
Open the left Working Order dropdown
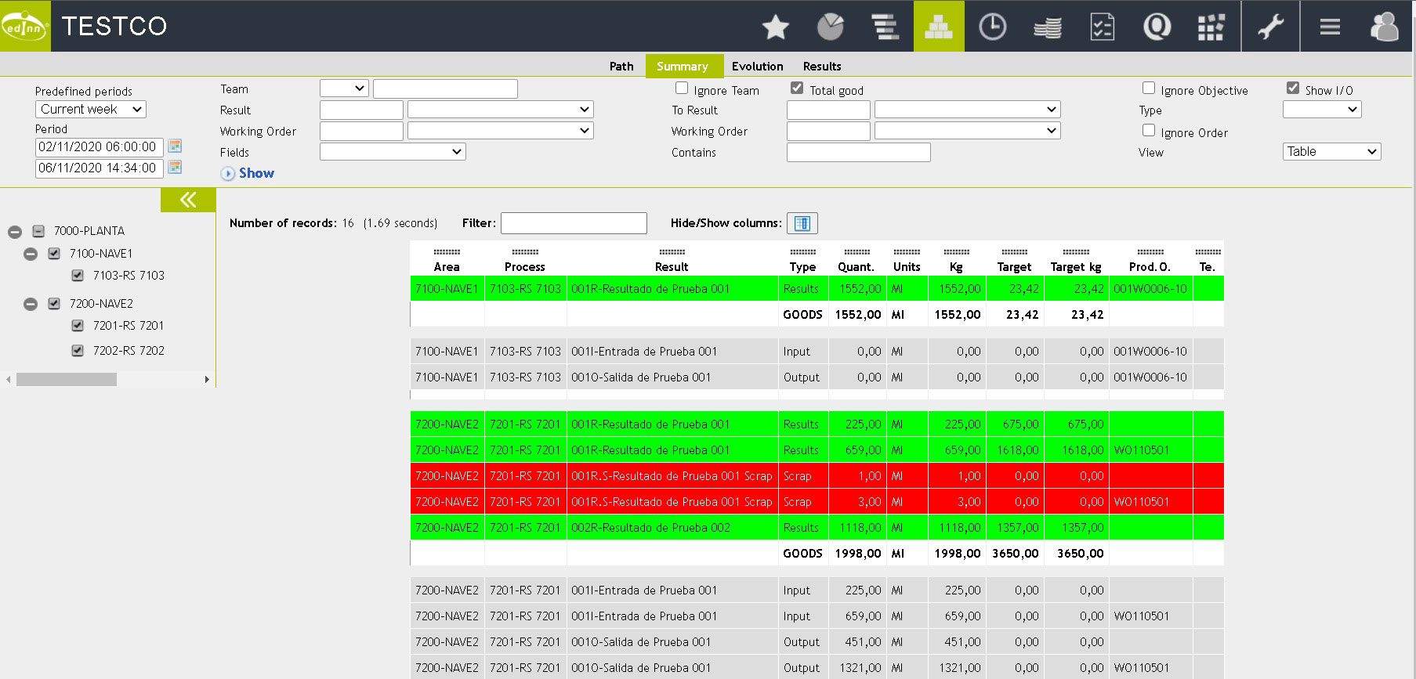click(501, 131)
